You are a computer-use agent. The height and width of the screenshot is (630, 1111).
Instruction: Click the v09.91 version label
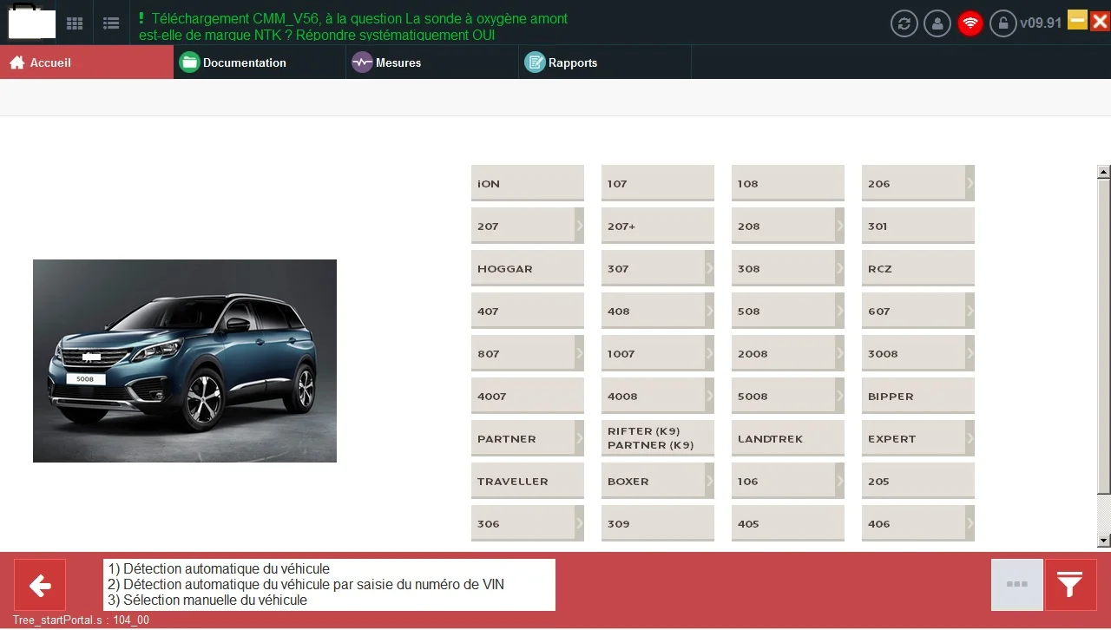(x=1041, y=23)
